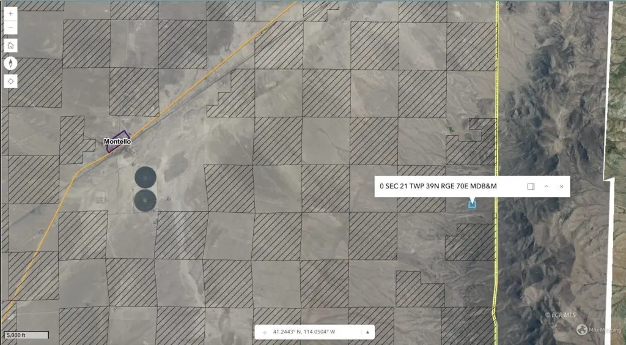Close the SEC 21 parcel popup
Viewport: 626px width, 345px height.
click(x=562, y=187)
